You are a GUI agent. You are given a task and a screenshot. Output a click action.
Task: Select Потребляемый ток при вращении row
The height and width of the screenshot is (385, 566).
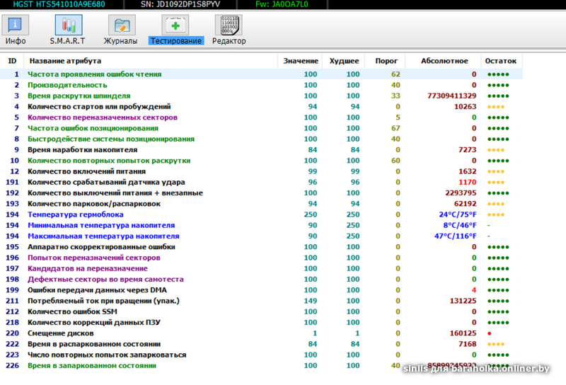[x=261, y=301]
